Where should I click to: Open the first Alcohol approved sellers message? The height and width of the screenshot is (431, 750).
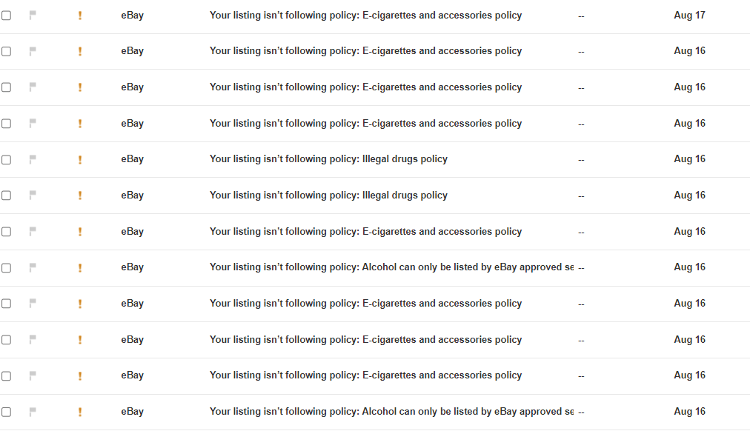click(391, 267)
